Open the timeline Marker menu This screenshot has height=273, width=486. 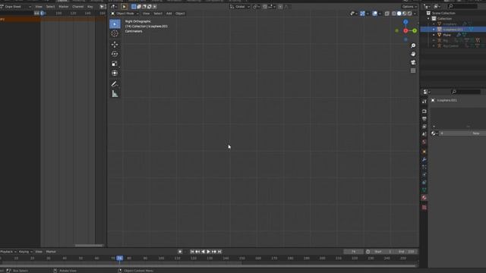[x=51, y=252]
